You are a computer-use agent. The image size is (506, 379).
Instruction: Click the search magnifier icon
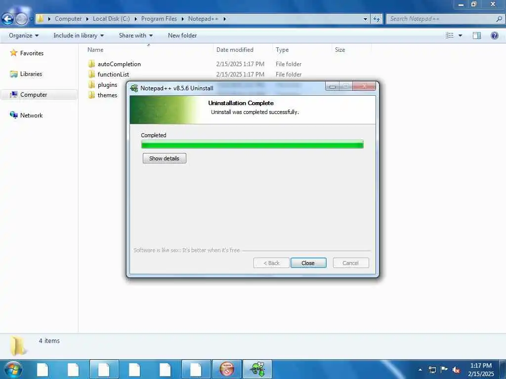tap(499, 19)
